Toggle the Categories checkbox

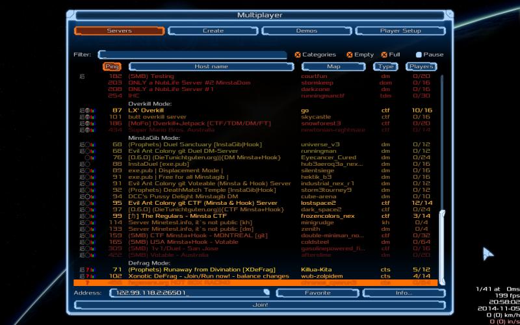(x=298, y=55)
